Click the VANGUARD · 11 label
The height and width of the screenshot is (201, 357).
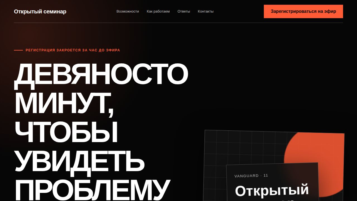pos(251,176)
